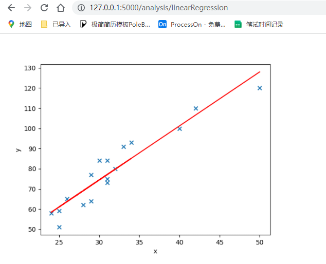Click the browser back arrow
Viewport: 326px width, 264px height.
tap(11, 8)
